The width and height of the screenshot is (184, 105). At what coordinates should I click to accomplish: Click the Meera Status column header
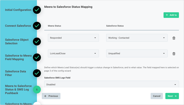54,26
